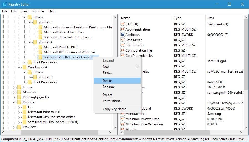Screen dimensions: 249x142
Task: Click folder icon of Microsoft Print to PDF printer
Action: 24,112
